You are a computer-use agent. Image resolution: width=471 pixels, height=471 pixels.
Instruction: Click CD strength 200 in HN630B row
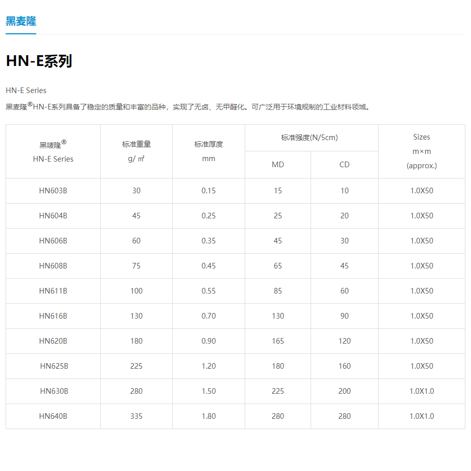point(344,391)
